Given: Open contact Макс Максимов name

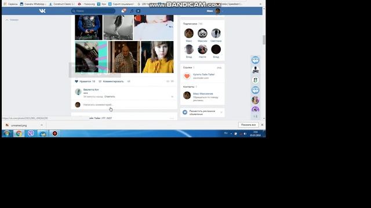Looking at the screenshot, I should (203, 94).
